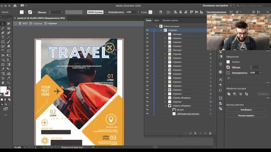This screenshot has height=152, width=271.
Task: Select the Rotate tool
Action: 3,51
